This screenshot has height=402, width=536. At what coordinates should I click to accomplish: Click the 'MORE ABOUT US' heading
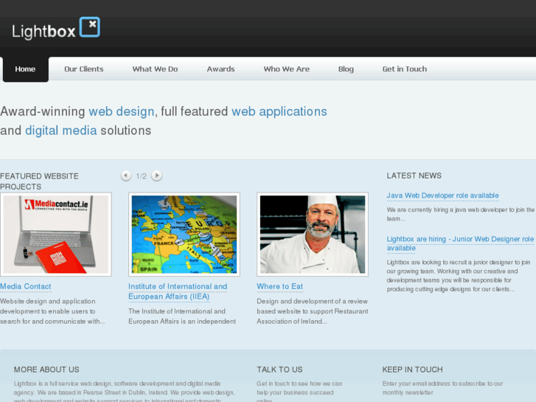[46, 370]
